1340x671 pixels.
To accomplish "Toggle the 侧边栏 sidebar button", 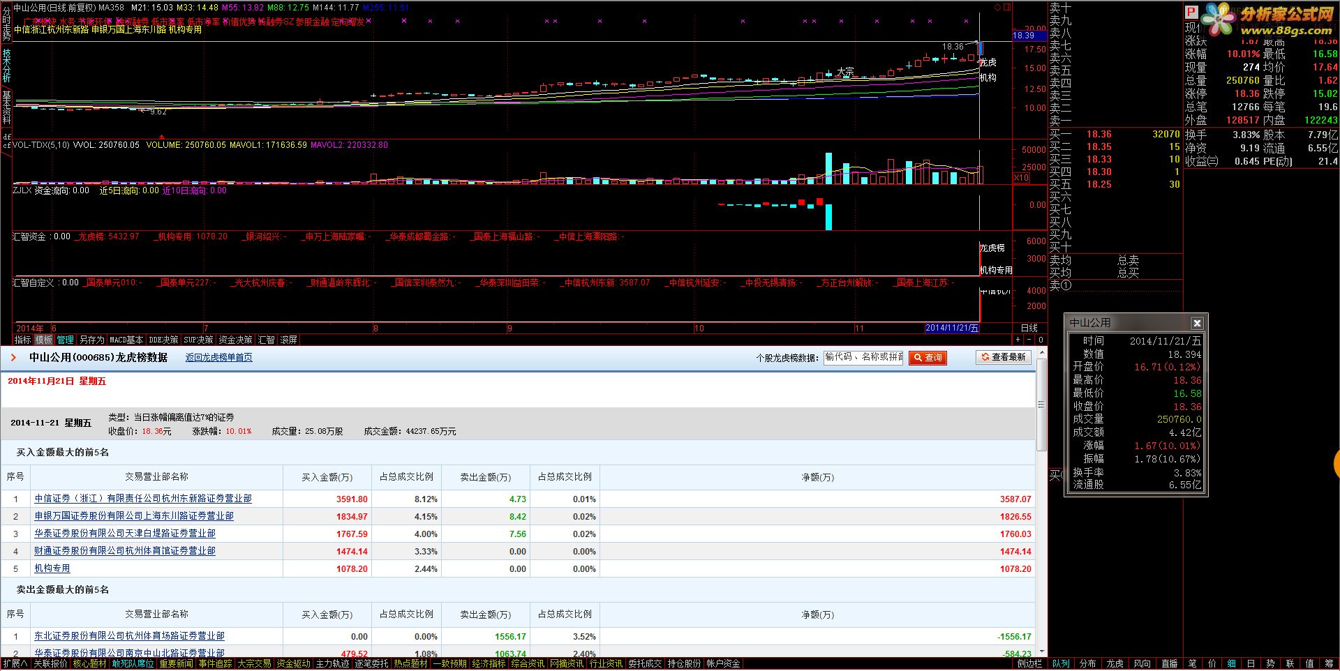I will (1029, 664).
